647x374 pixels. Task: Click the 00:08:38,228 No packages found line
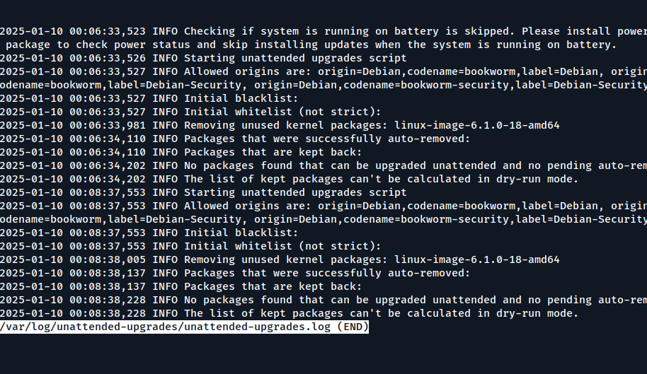[323, 300]
